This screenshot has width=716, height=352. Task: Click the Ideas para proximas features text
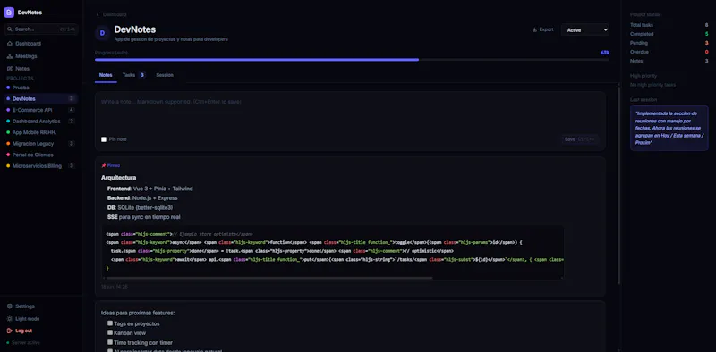(x=138, y=314)
